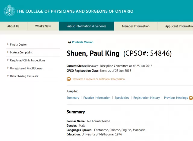193x141 pixels.
Task: Click the Data Sharing Requests arrow bullet
Action: coord(8,76)
